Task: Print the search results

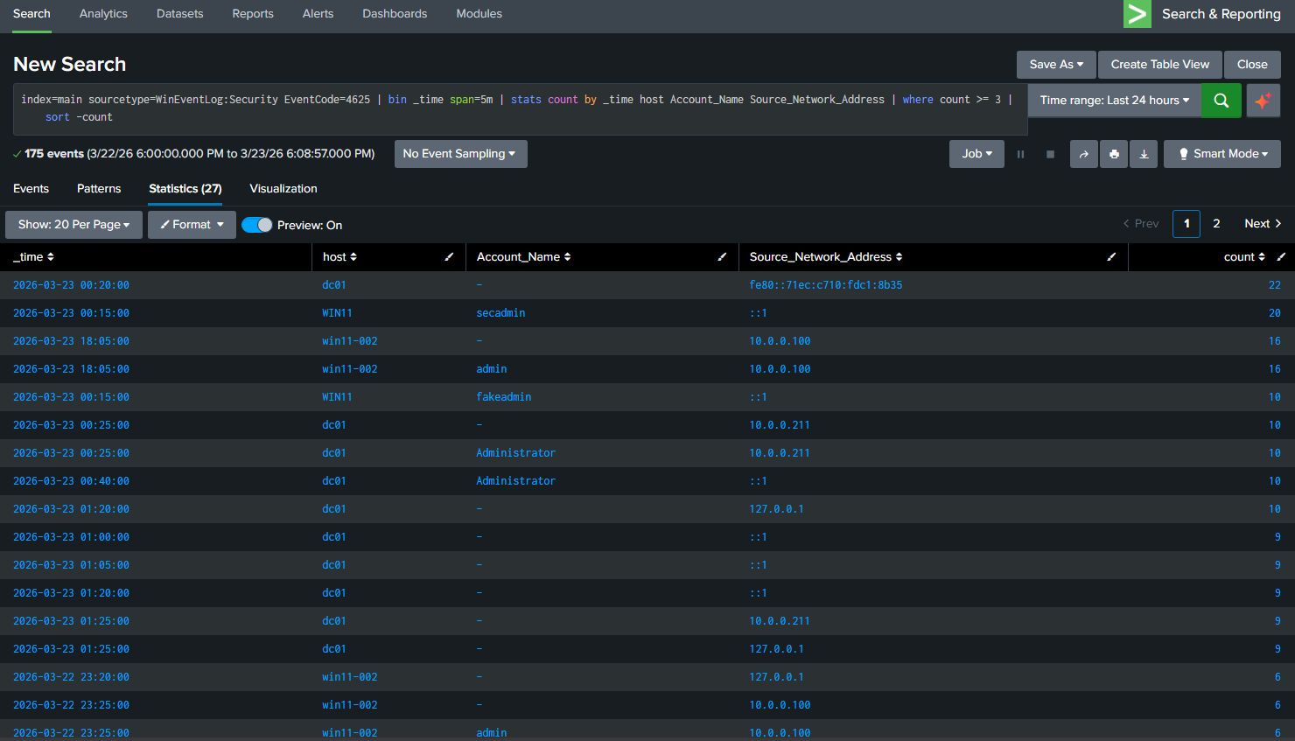Action: click(x=1114, y=154)
